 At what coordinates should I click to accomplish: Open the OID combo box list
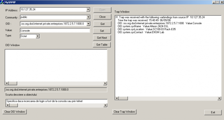tap(88, 24)
